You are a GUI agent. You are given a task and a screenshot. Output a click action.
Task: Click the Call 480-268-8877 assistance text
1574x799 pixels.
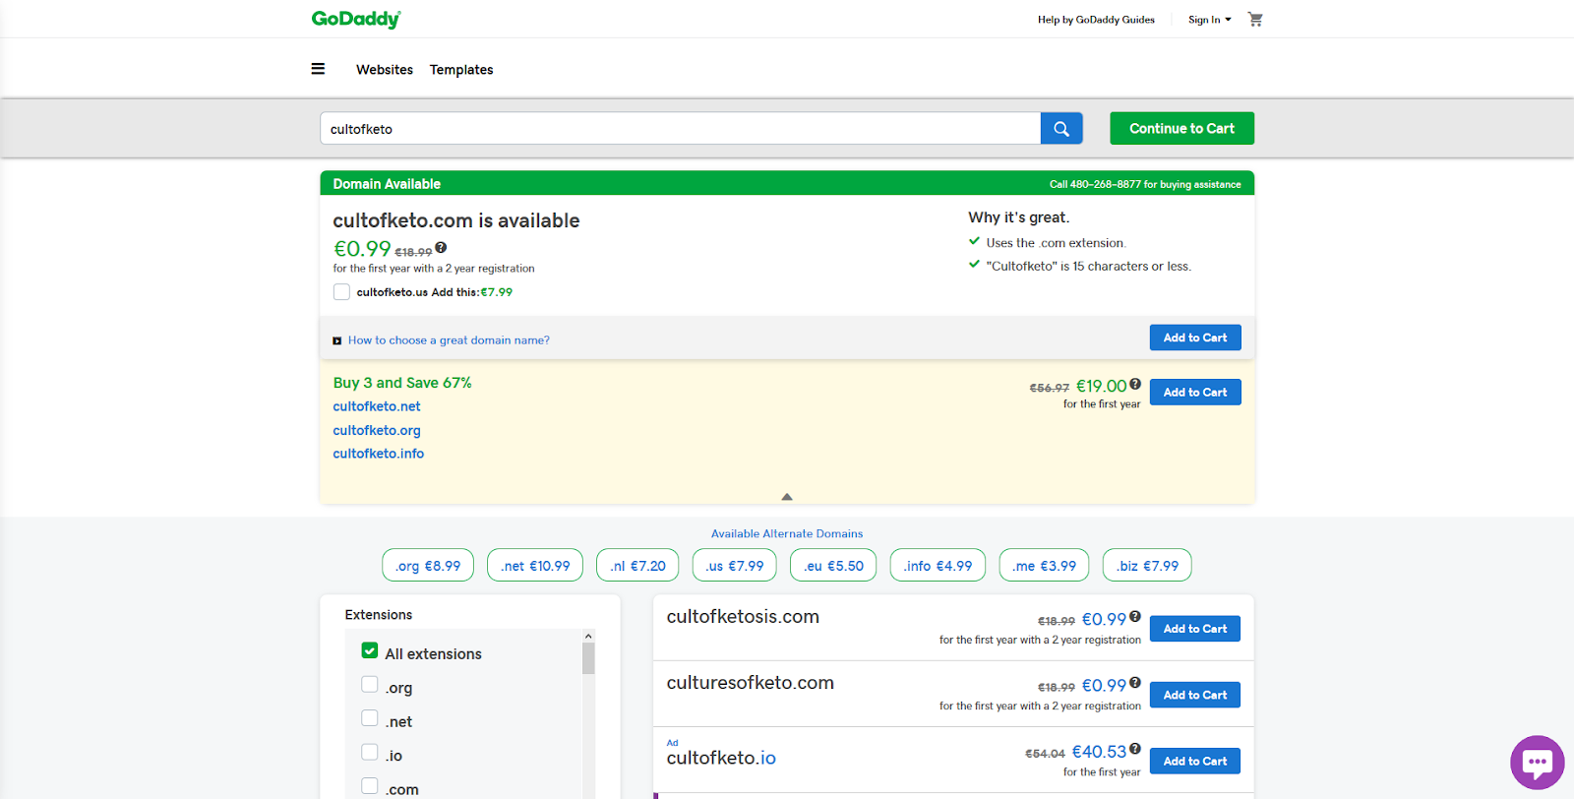[x=1145, y=184]
